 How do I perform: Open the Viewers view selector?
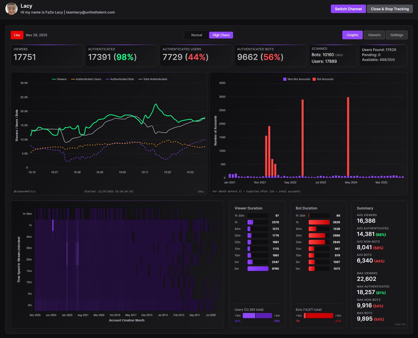tap(374, 35)
